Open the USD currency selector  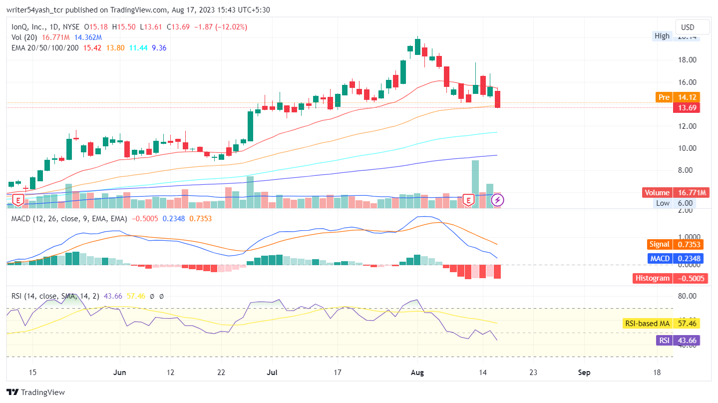click(692, 27)
